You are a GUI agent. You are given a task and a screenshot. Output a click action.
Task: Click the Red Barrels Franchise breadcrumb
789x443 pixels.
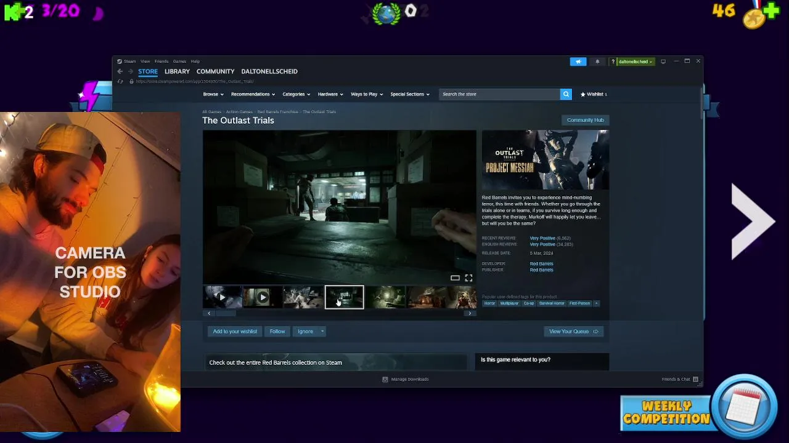coord(277,112)
